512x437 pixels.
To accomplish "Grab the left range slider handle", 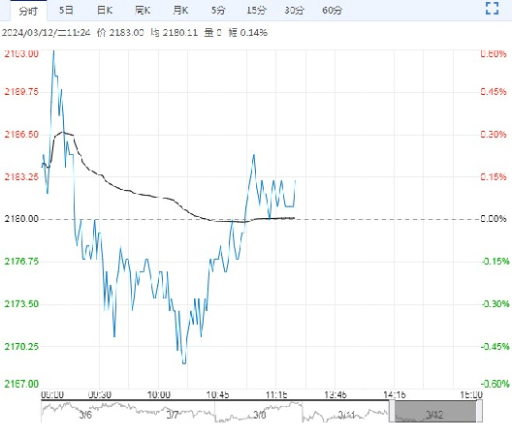I will click(x=392, y=412).
